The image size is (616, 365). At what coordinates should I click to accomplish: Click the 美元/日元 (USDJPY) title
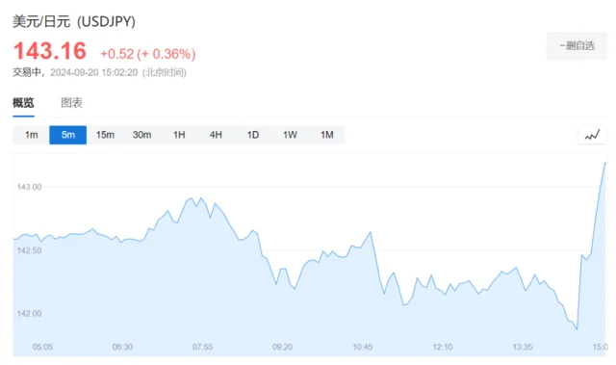[74, 21]
